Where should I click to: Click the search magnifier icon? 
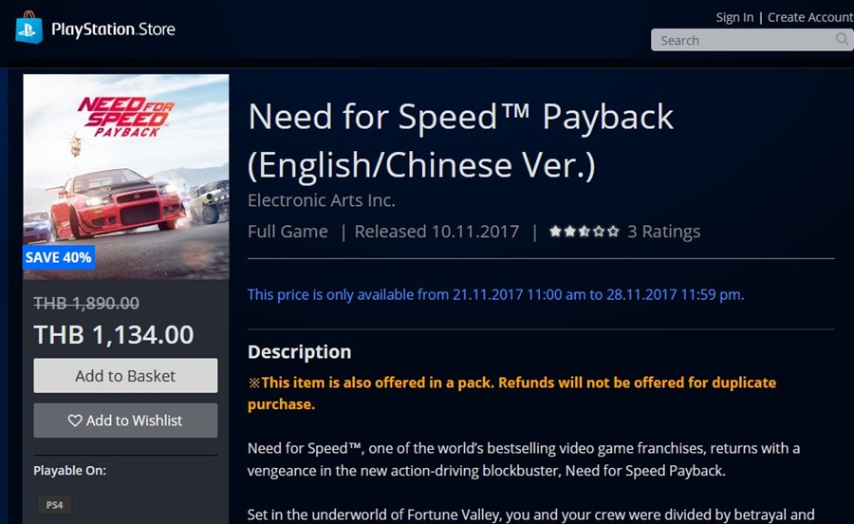tap(842, 39)
